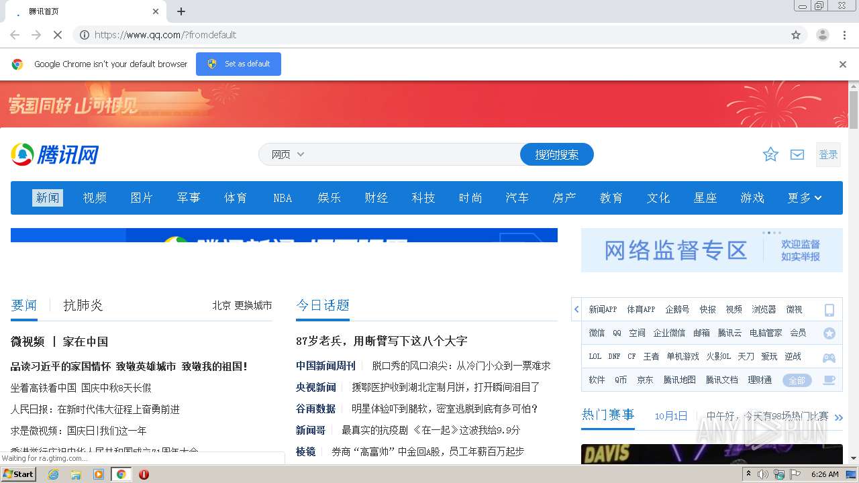Open the 网络监督专区 banner
This screenshot has width=859, height=483.
(x=712, y=250)
